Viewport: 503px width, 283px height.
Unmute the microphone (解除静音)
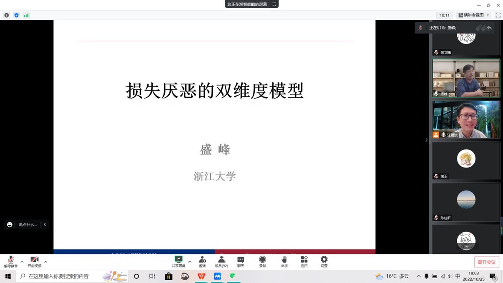point(11,261)
